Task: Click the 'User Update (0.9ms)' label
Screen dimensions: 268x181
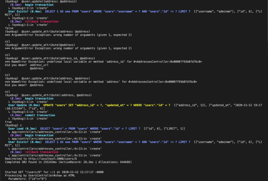Action: (x=24, y=105)
